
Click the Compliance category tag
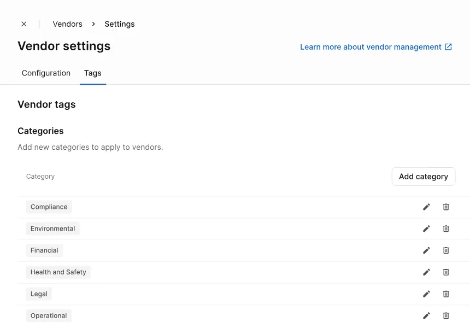click(x=49, y=207)
